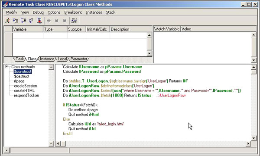Click the code editor vertical scrollbar thumb
This screenshot has height=156, width=260.
(253, 72)
